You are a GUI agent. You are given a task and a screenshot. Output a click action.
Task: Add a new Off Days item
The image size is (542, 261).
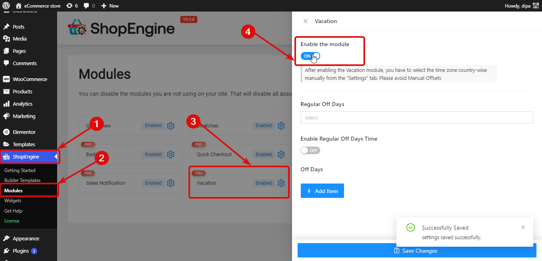point(322,191)
